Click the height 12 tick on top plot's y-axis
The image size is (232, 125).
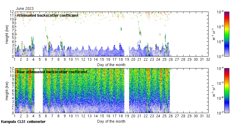(x=11, y=12)
